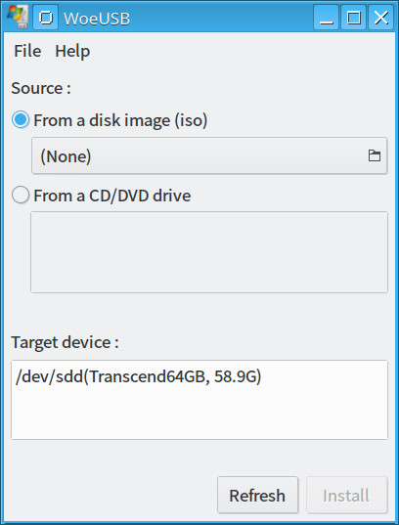Click the 'From a CD/DVD drive' label text
Screen dimensions: 399x525
(112, 196)
